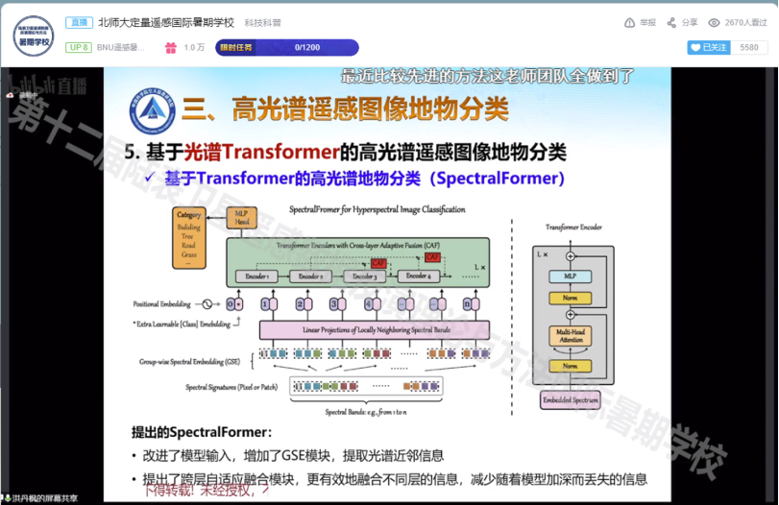The height and width of the screenshot is (505, 779).
Task: Click the 分享 share icon
Action: pos(671,22)
